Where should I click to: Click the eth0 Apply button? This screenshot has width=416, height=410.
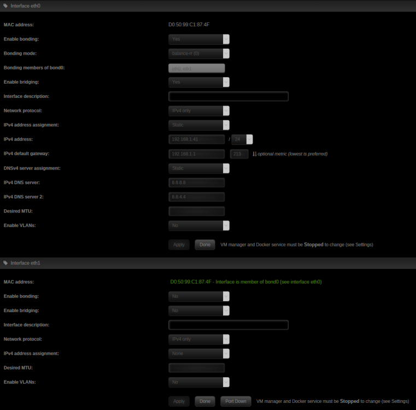(179, 245)
